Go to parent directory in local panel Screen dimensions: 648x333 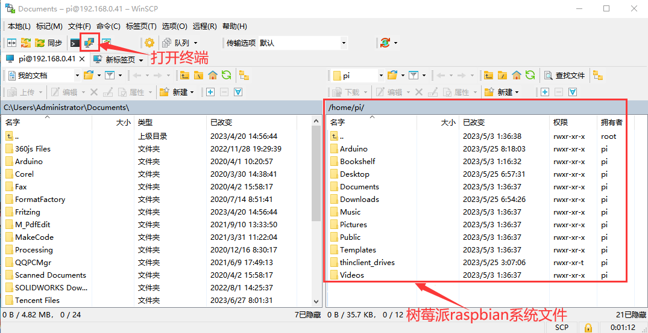(x=184, y=75)
